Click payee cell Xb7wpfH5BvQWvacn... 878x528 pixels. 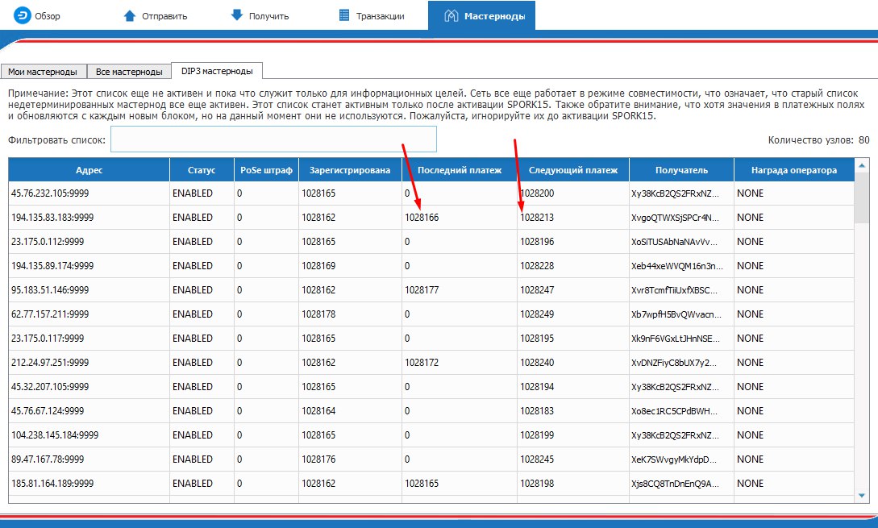(x=676, y=314)
